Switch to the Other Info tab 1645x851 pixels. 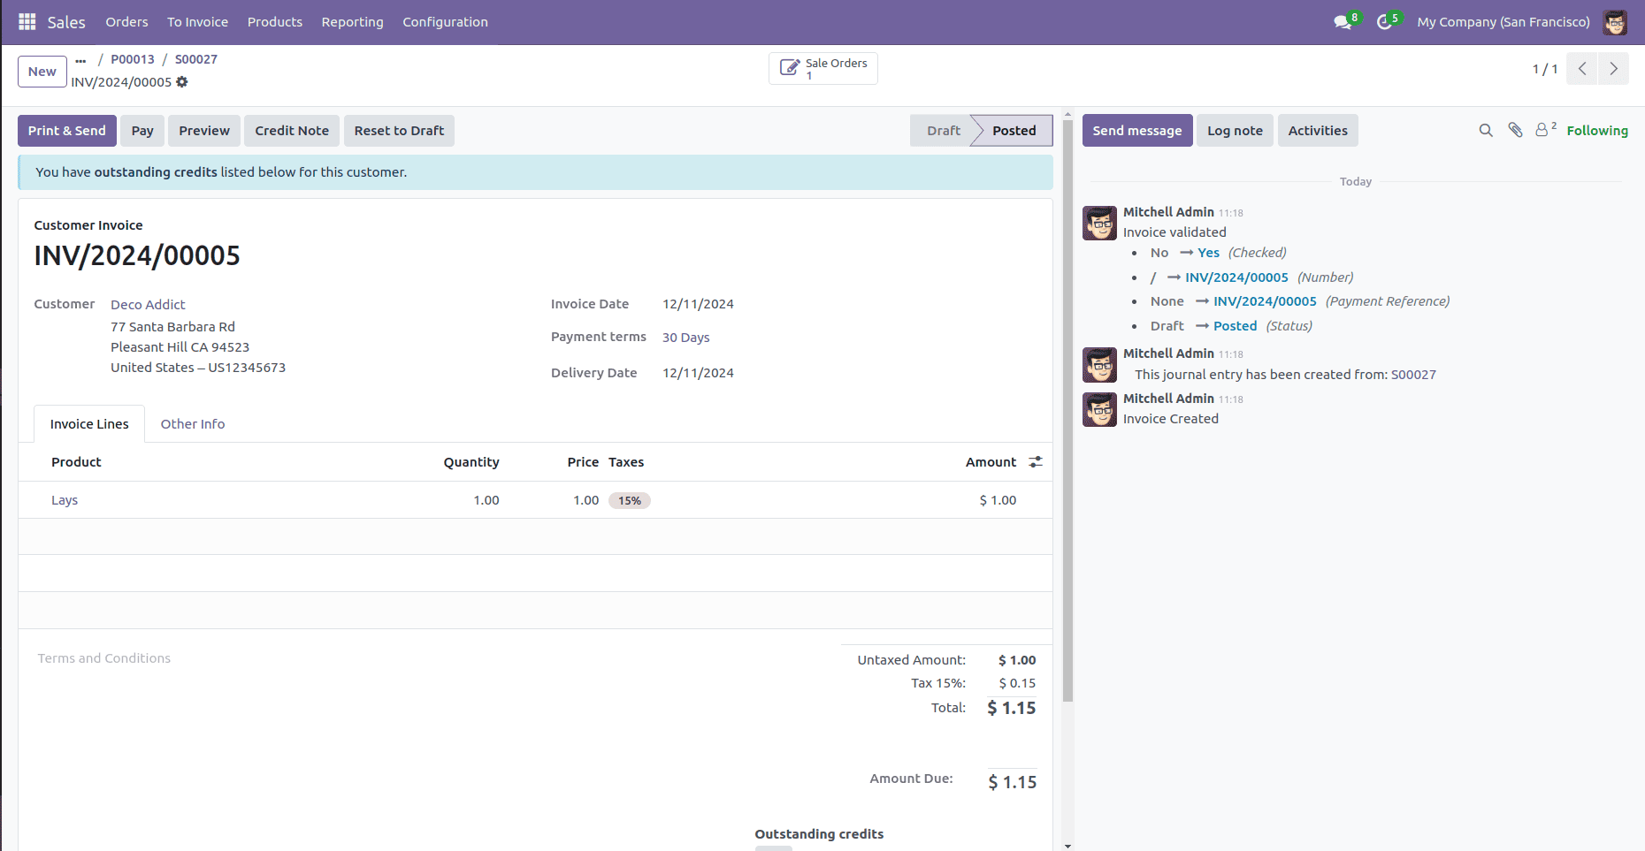click(x=192, y=423)
